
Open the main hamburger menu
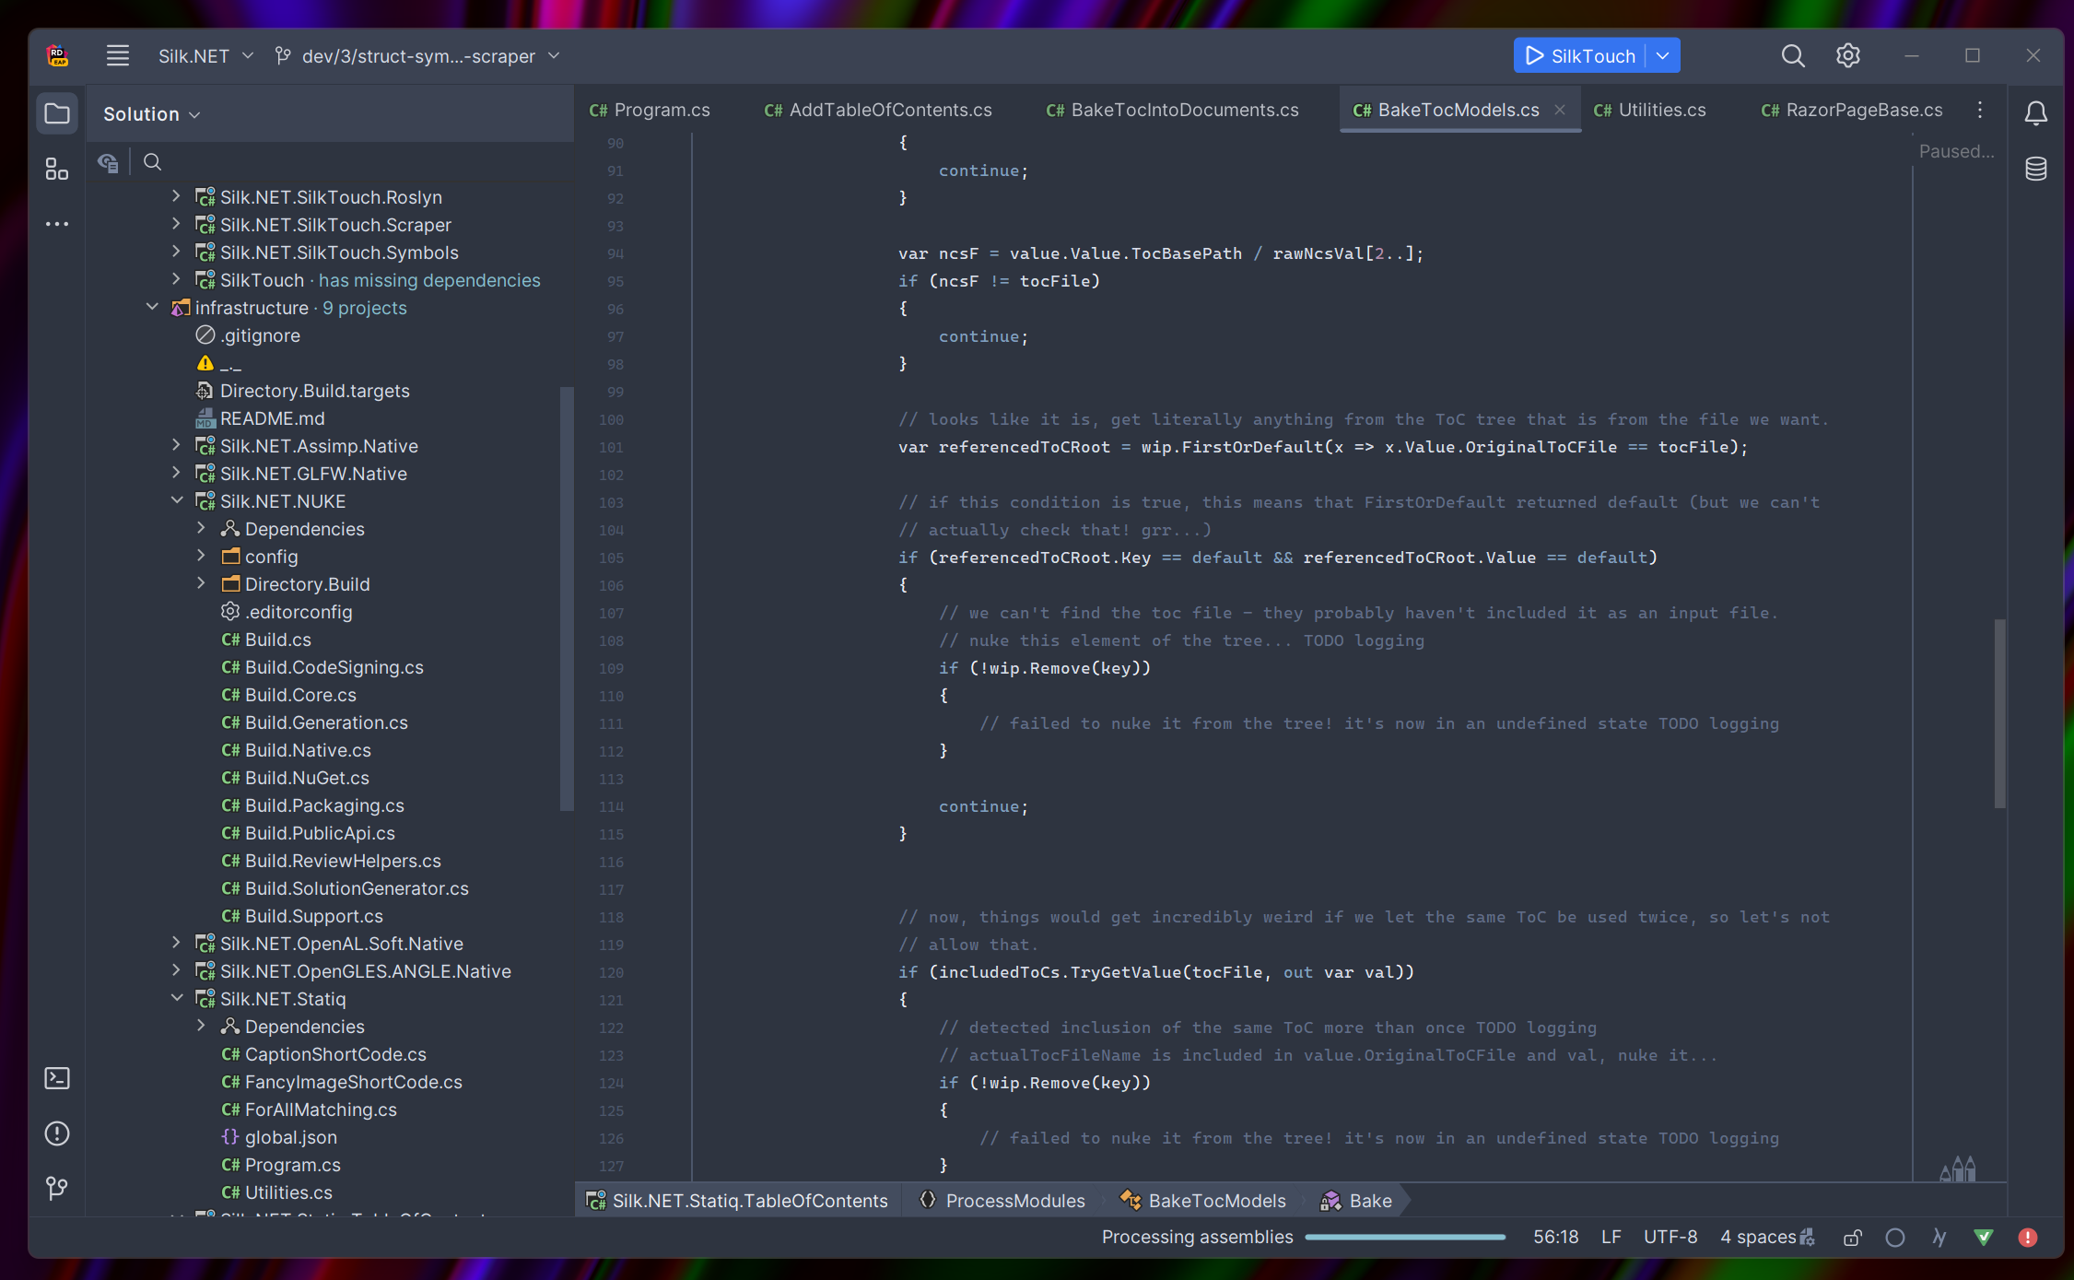pyautogui.click(x=117, y=55)
